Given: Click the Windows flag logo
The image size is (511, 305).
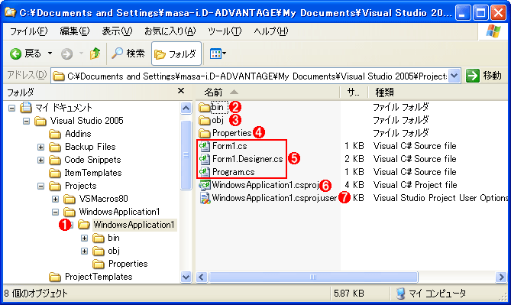Looking at the screenshot, I should (x=493, y=31).
